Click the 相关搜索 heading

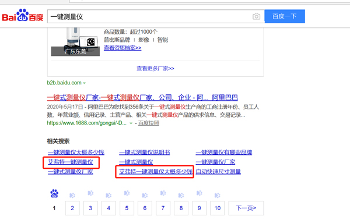pos(58,141)
